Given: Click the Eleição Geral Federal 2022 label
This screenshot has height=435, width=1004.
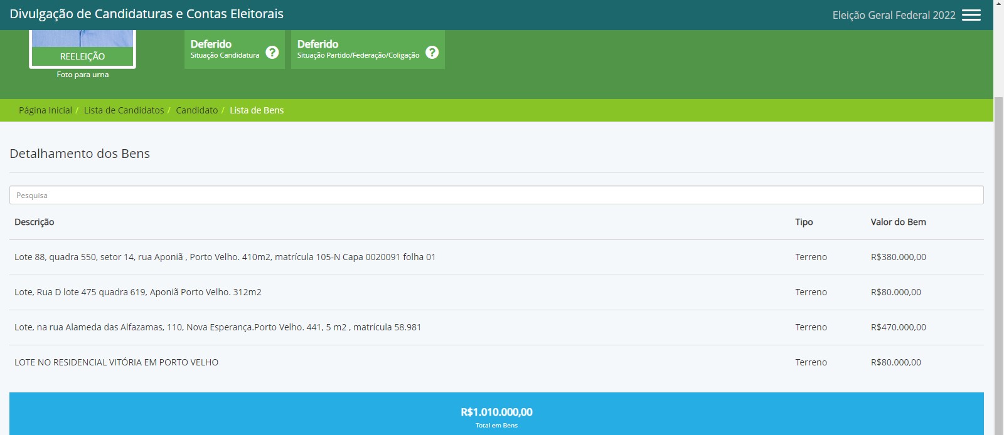Looking at the screenshot, I should 894,15.
